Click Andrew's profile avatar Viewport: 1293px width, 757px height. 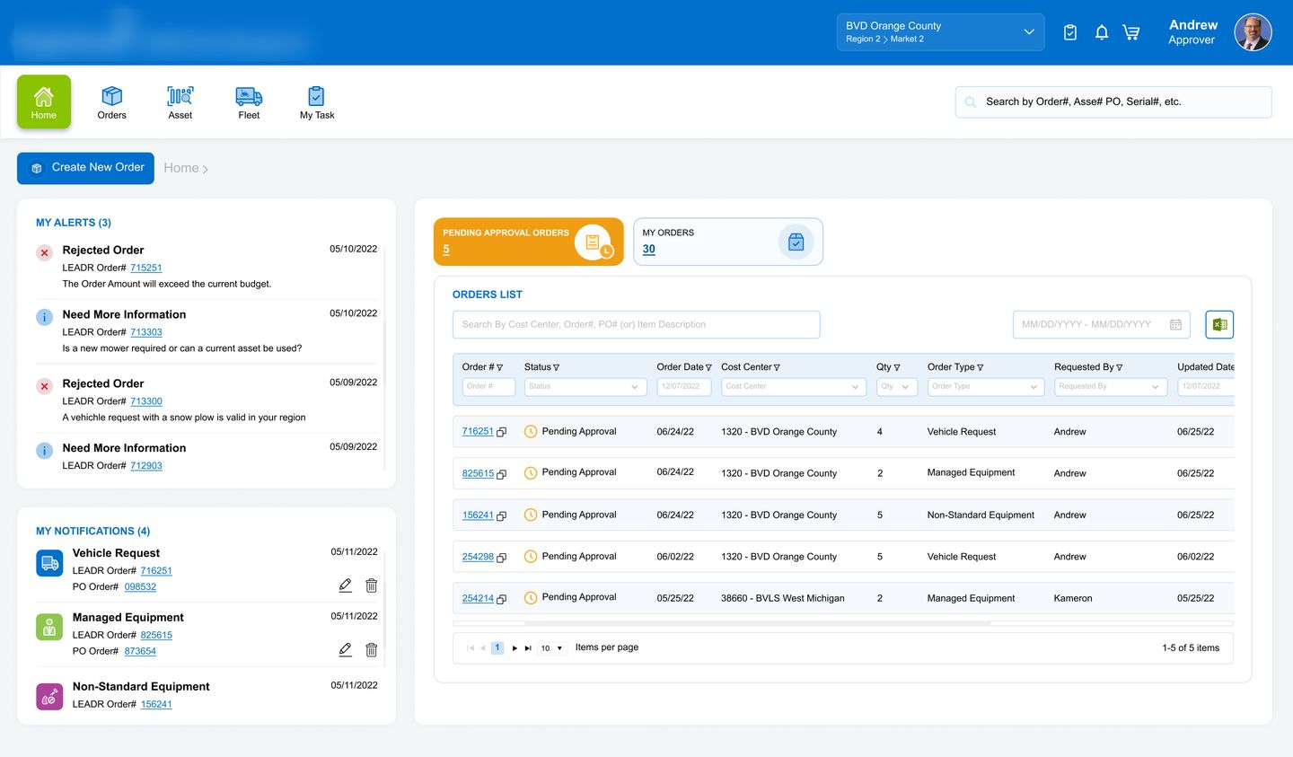pyautogui.click(x=1253, y=32)
